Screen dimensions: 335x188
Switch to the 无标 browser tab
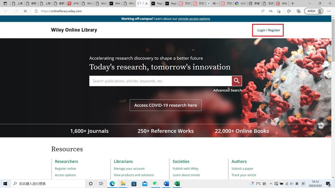pos(268,3)
